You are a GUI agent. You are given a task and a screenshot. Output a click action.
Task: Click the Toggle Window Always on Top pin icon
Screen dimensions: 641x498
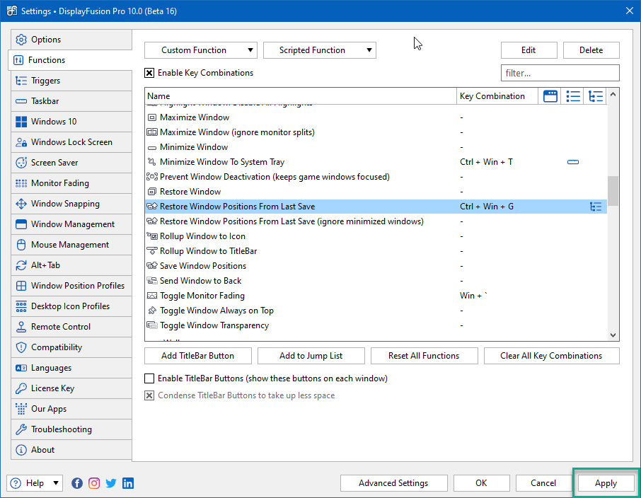151,311
